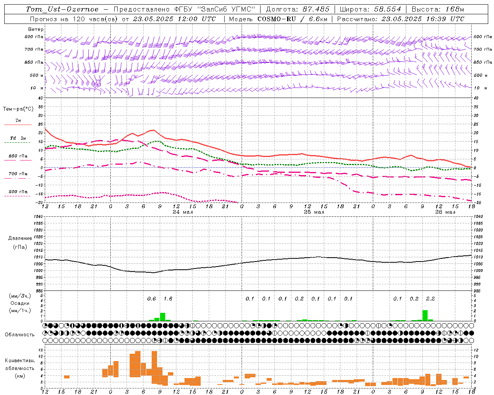
Task: Click the 'Тем-ра(°C)' temperature panel label
Action: point(18,109)
